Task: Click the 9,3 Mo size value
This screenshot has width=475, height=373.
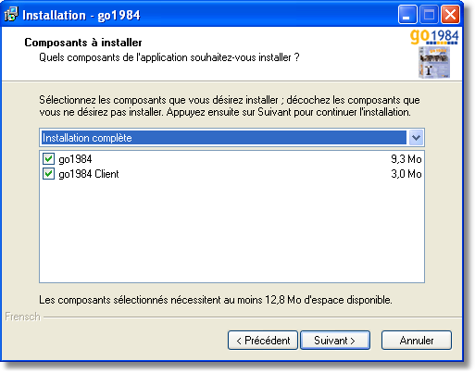Action: (x=406, y=159)
